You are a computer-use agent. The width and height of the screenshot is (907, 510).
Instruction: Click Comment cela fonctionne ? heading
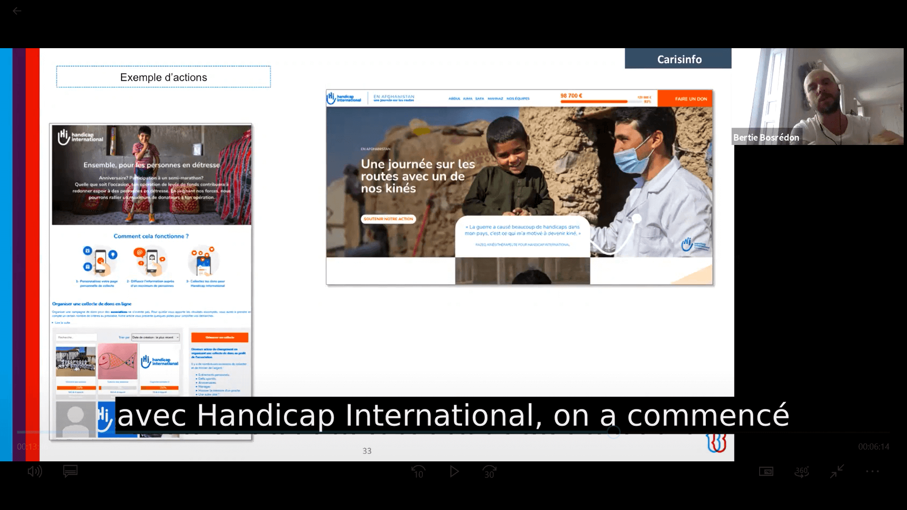tap(151, 236)
